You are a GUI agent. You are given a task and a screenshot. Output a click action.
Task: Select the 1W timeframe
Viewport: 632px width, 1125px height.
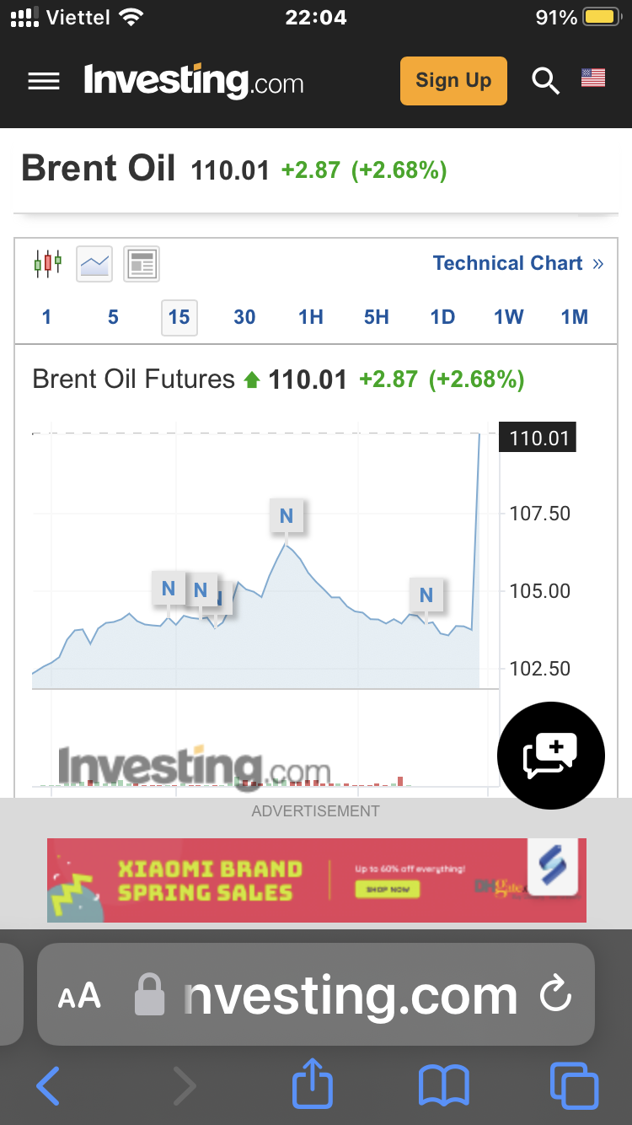(509, 317)
